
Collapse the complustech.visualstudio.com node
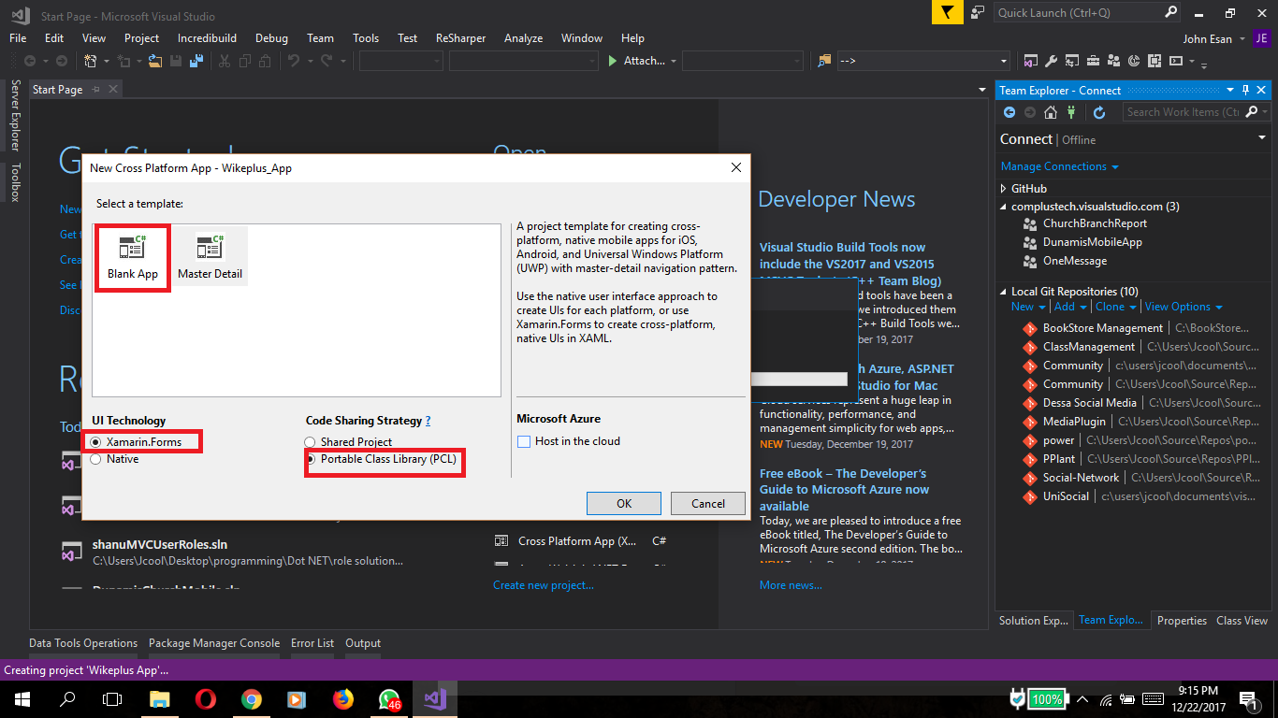coord(1004,206)
